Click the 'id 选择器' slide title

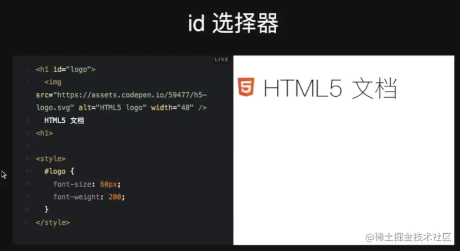(x=233, y=24)
